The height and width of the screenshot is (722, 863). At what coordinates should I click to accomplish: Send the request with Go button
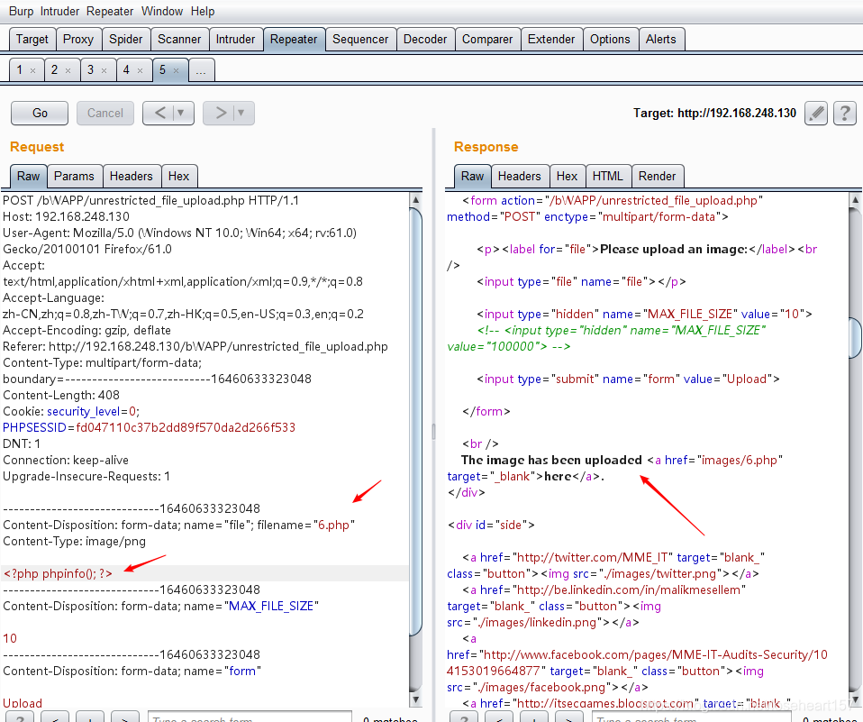[x=40, y=113]
